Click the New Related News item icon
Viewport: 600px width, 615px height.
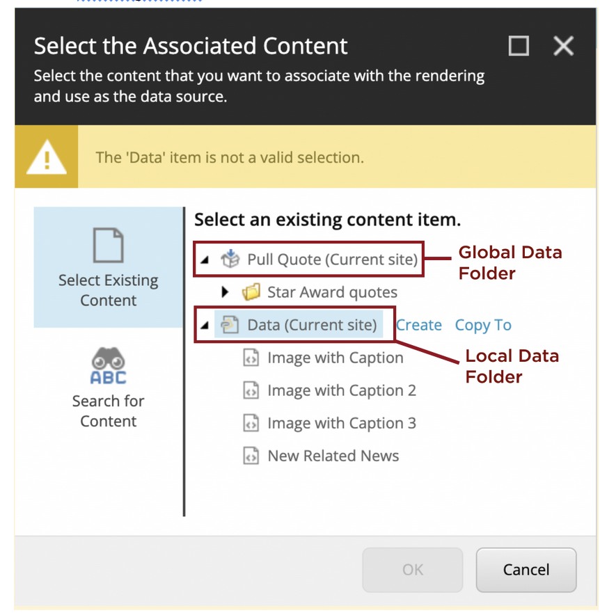click(250, 456)
